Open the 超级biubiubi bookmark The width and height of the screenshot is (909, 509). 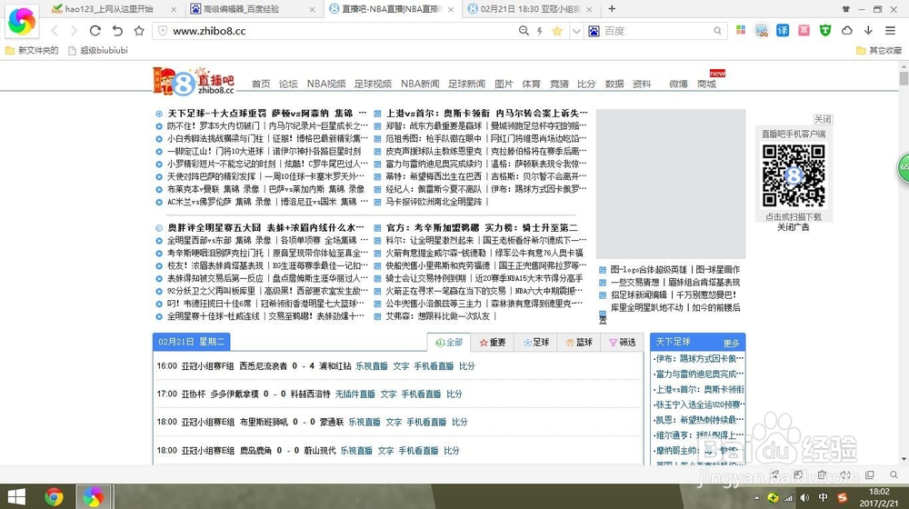pos(98,50)
